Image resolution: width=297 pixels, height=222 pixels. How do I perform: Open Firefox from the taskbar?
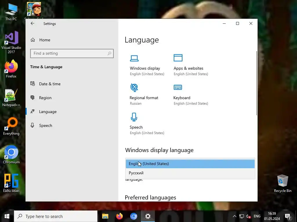pos(119,216)
